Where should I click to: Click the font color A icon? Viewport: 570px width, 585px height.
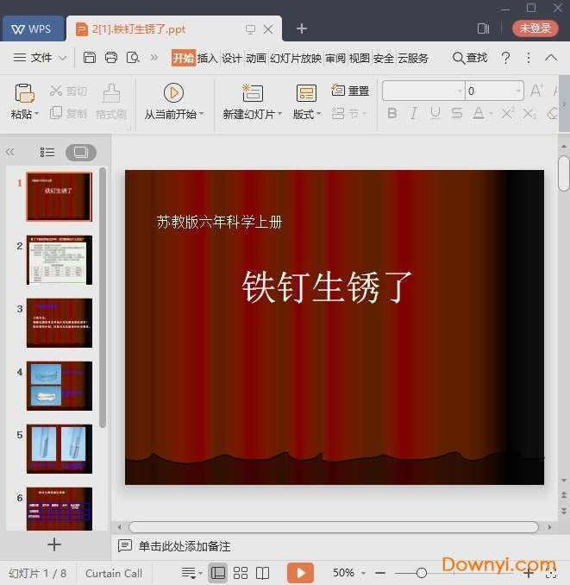479,113
